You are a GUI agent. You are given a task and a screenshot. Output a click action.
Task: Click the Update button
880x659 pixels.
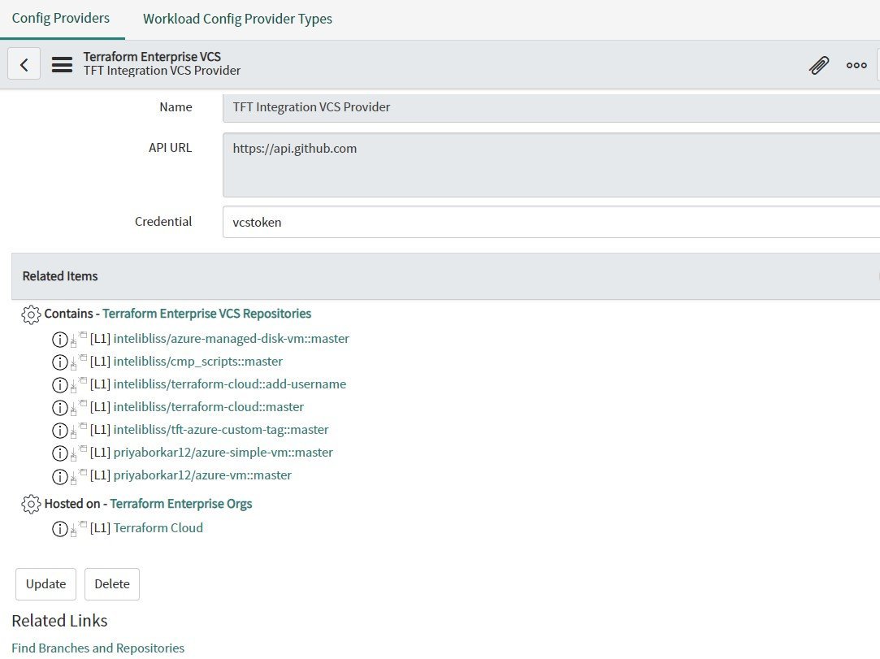46,583
